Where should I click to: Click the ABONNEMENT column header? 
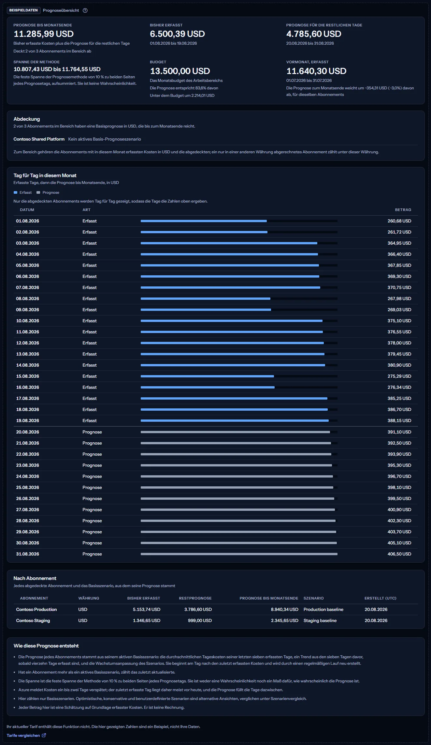34,598
